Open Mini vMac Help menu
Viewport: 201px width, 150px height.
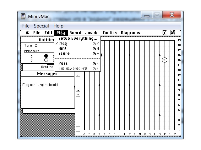[x=58, y=26]
